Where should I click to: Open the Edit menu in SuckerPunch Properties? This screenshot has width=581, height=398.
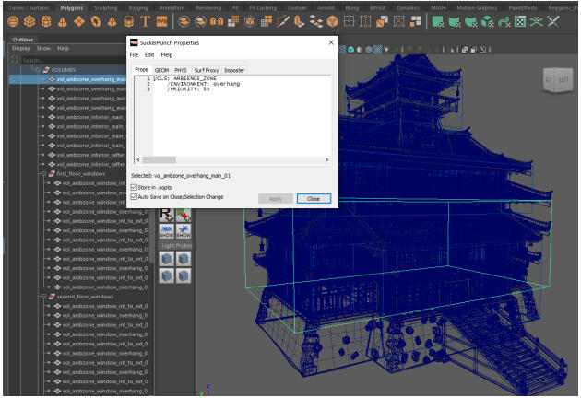(149, 55)
